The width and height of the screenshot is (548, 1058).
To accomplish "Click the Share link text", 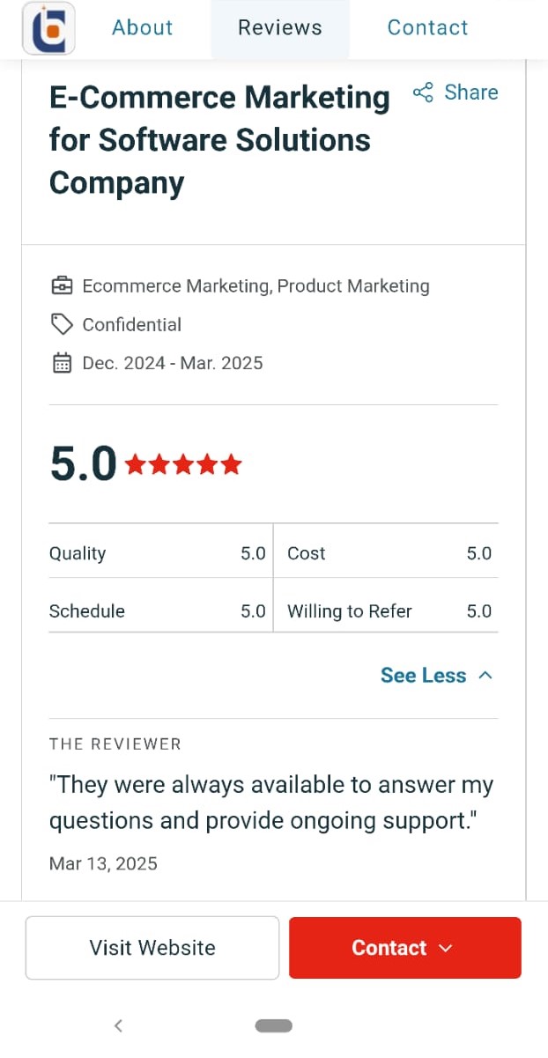I will [470, 92].
